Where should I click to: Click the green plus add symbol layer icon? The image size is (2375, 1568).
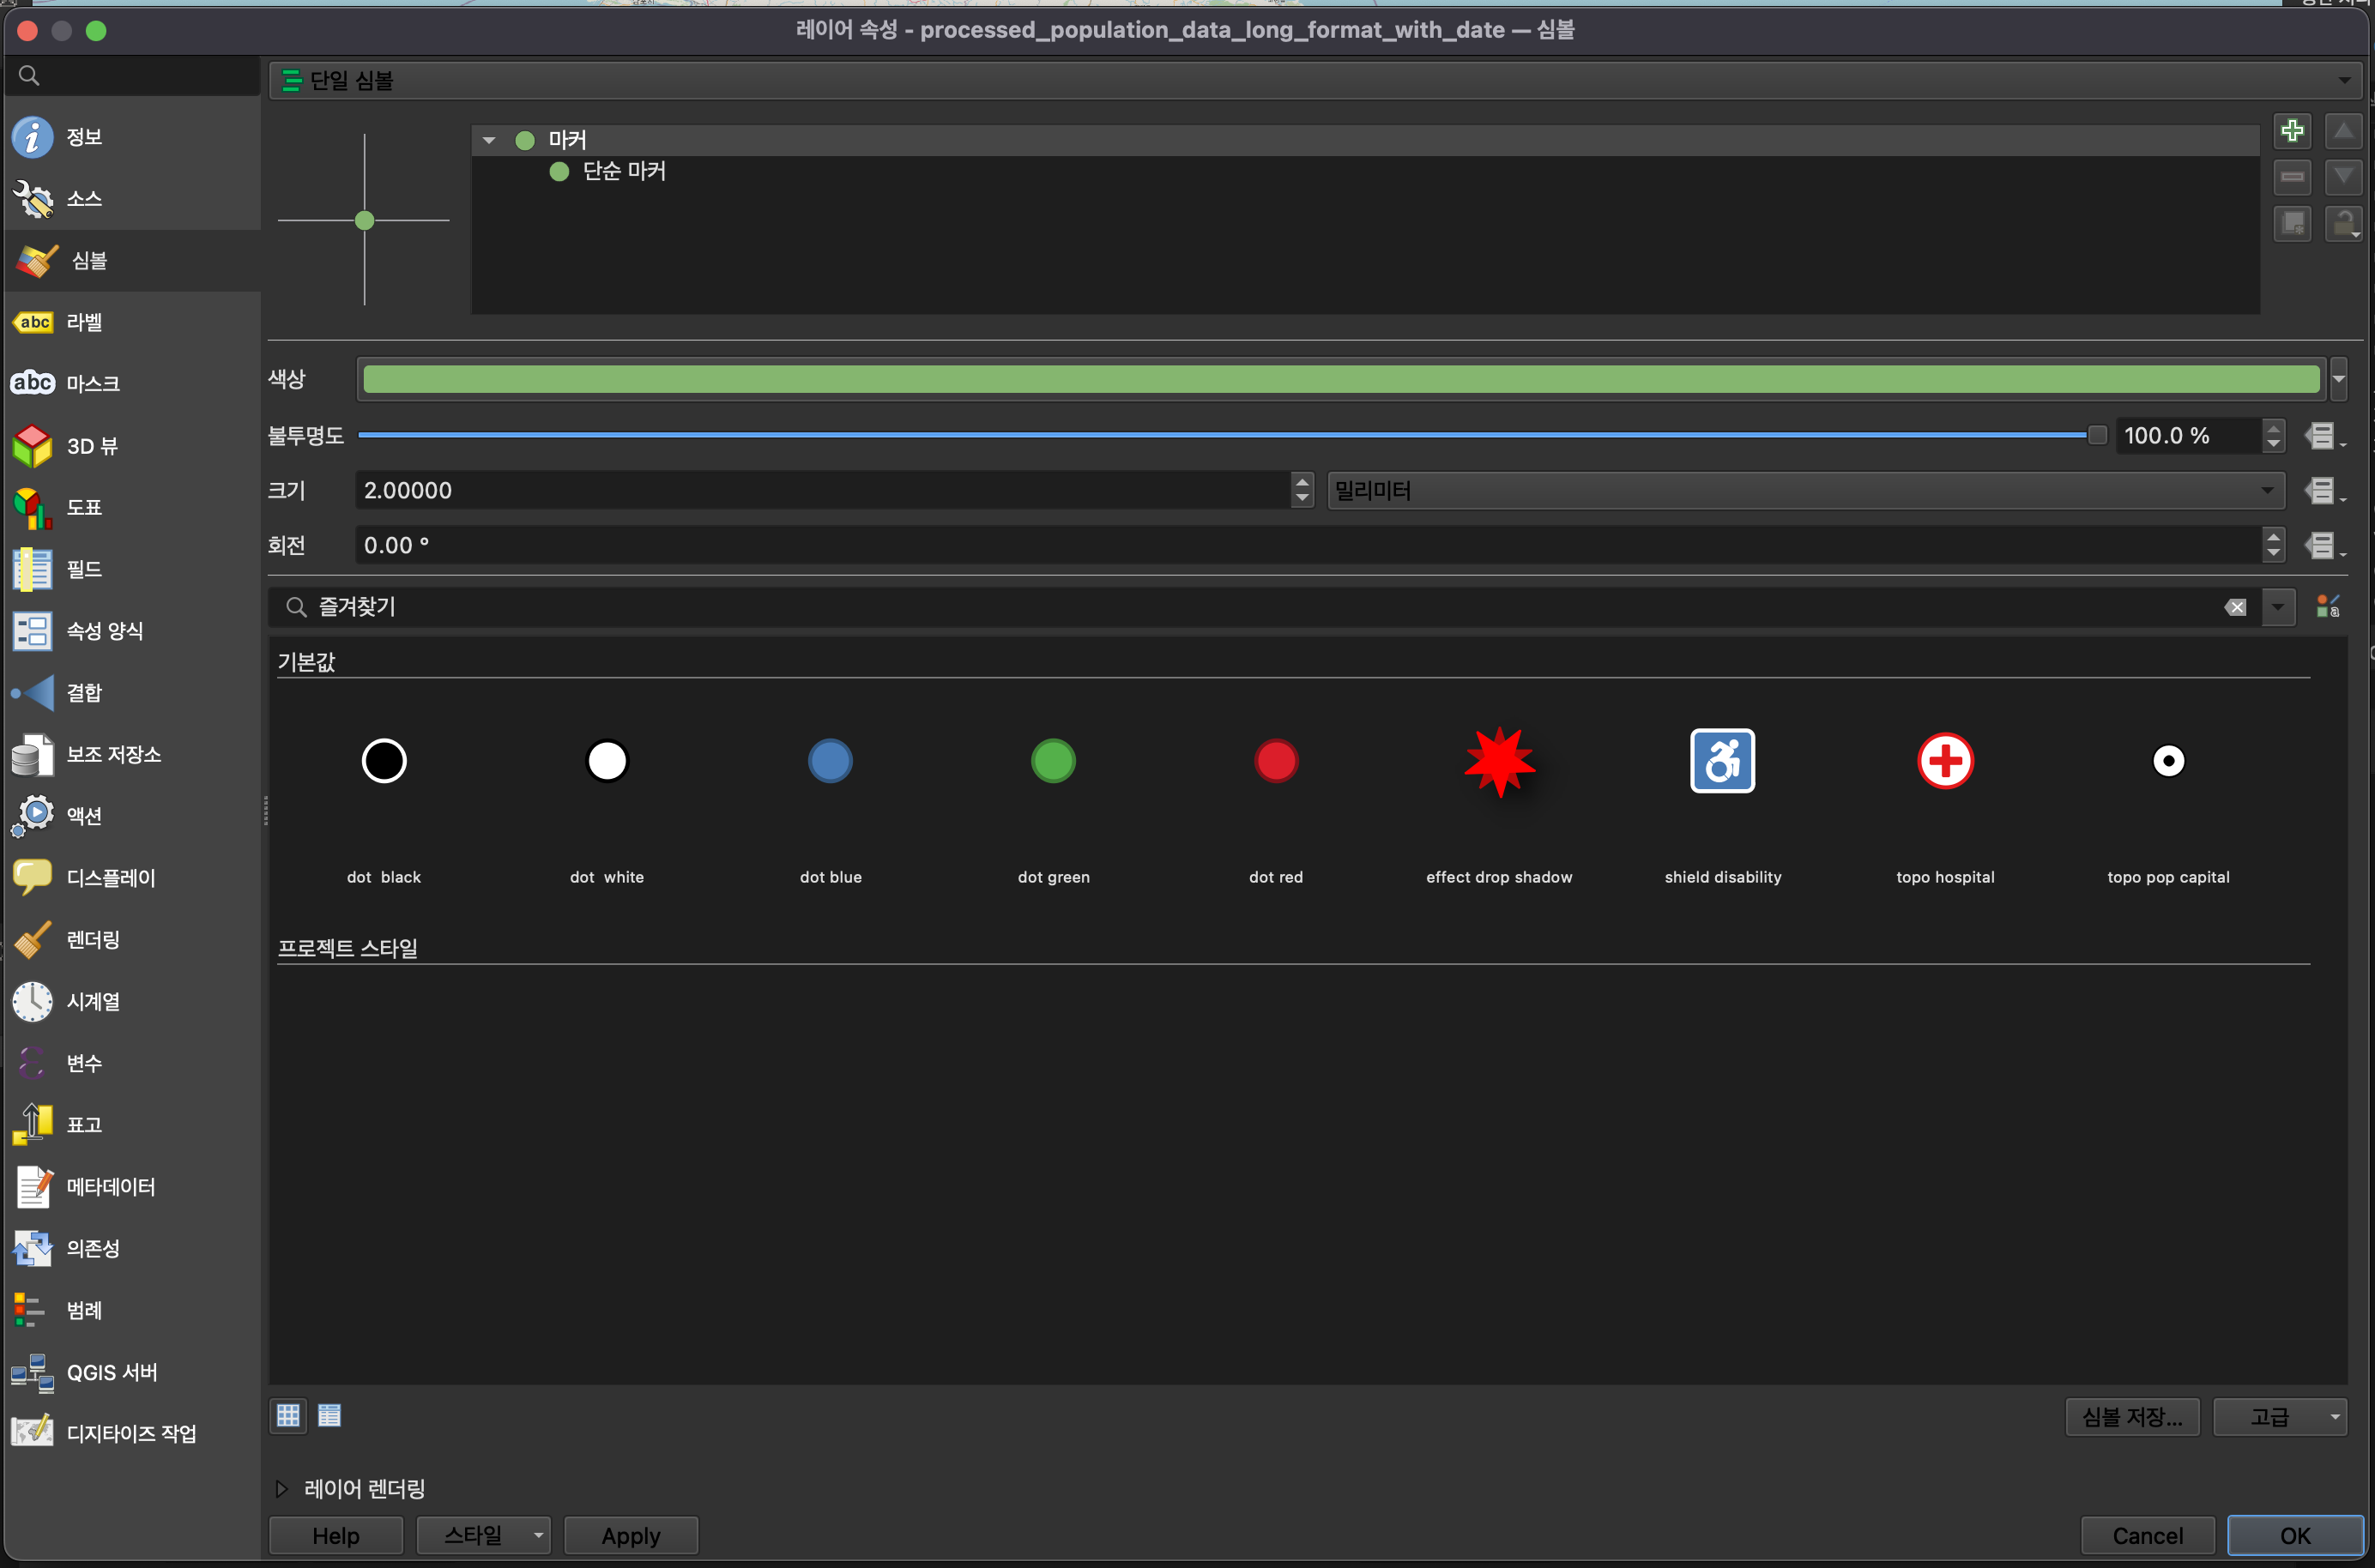click(2291, 131)
